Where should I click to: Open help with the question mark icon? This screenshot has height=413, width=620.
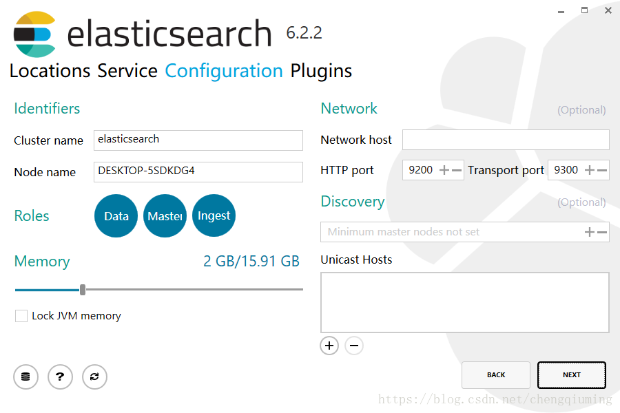[x=60, y=377]
